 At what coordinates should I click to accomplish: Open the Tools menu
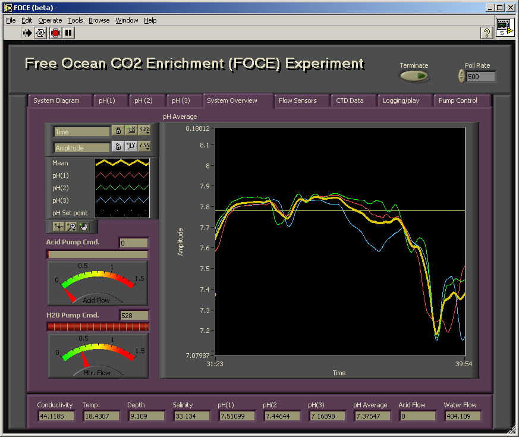(x=76, y=21)
